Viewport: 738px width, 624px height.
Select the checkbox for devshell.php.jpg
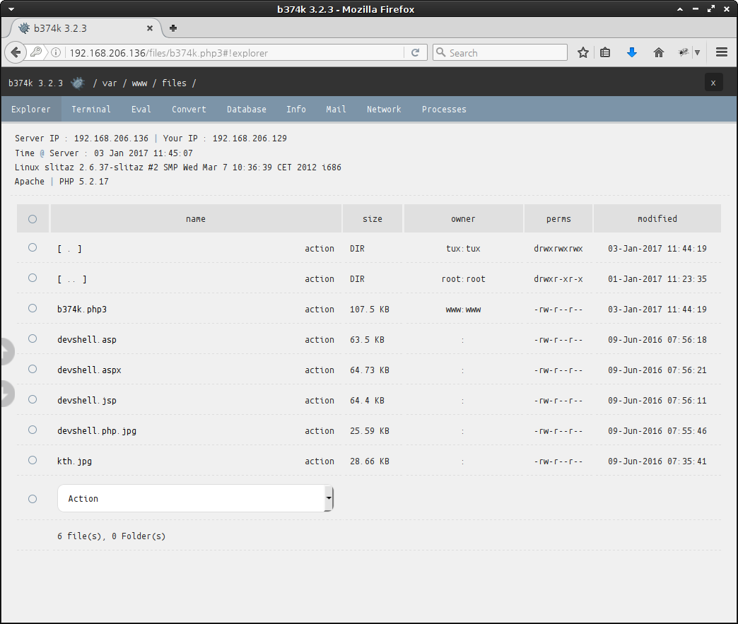33,430
